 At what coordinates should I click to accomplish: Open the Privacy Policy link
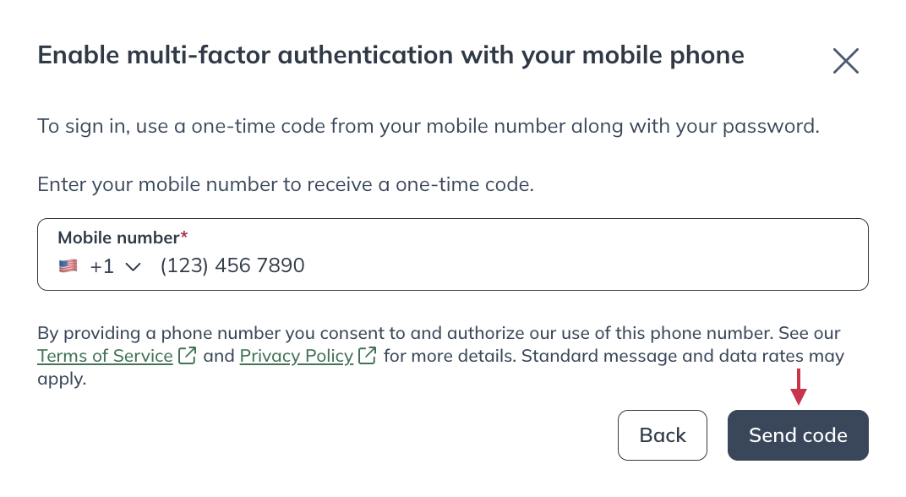pyautogui.click(x=296, y=356)
